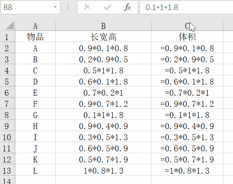Click item cell H in column A
This screenshot has height=184, width=233.
[35, 125]
